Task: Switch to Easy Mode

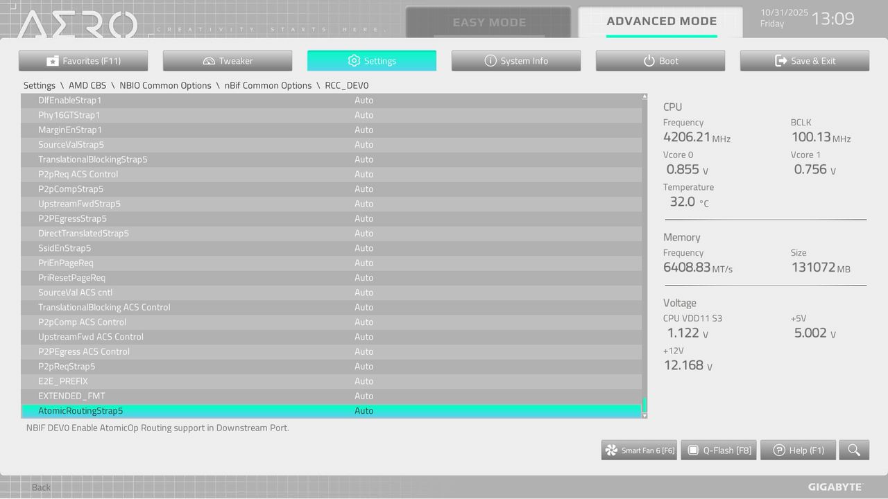Action: (x=489, y=21)
